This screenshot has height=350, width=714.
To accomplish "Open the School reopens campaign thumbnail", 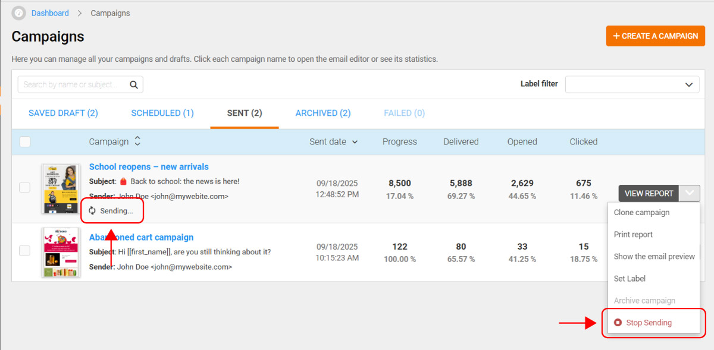I will click(x=61, y=188).
